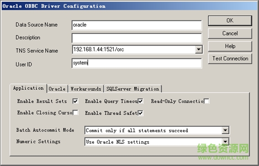Open Help for the driver configuration

(x=230, y=46)
